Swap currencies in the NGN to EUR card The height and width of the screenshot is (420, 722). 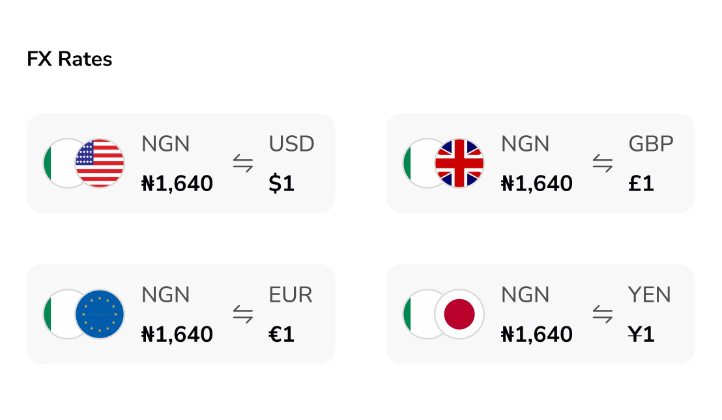click(x=243, y=314)
